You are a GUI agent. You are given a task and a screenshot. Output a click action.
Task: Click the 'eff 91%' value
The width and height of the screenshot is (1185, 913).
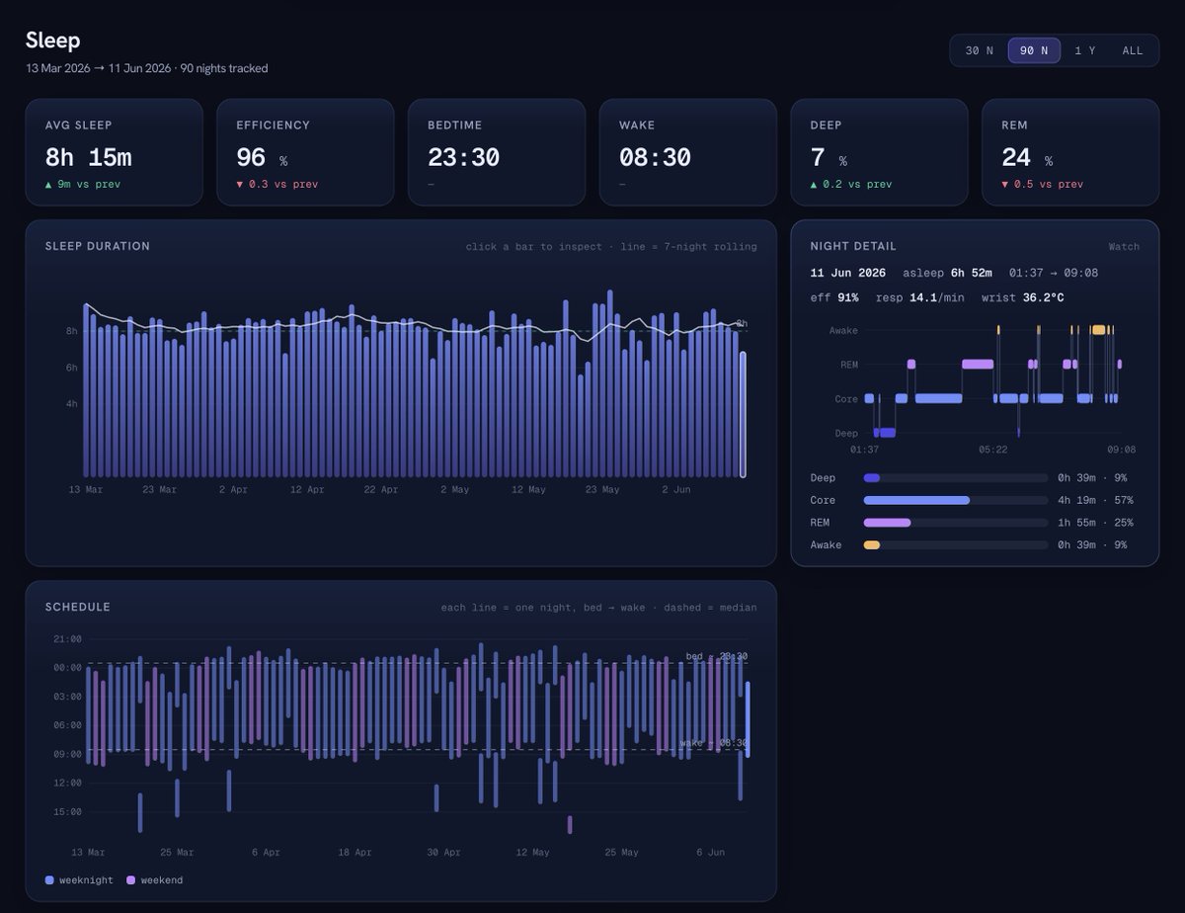click(834, 297)
